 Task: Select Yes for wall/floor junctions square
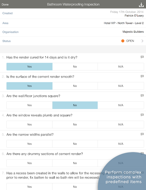[x=29, y=105]
